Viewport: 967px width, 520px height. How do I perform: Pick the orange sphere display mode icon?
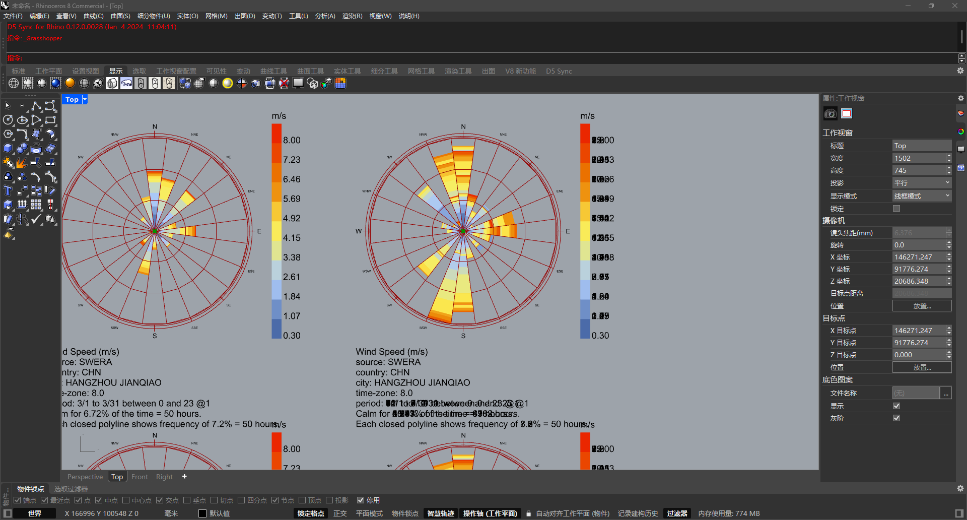(70, 83)
